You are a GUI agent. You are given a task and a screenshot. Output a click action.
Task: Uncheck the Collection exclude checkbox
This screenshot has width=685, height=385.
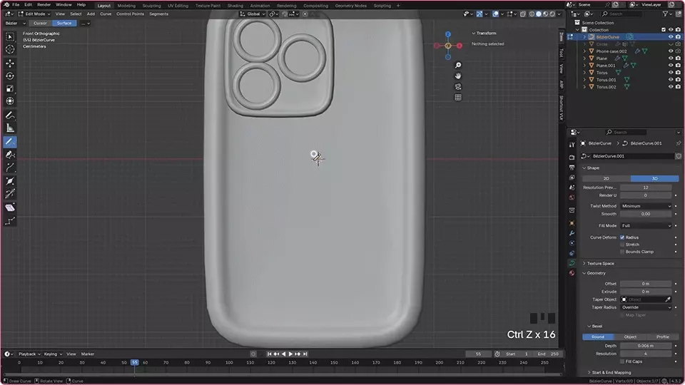point(664,30)
